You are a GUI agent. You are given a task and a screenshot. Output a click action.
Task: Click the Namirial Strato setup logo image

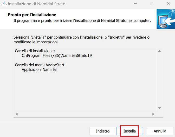pos(166,19)
